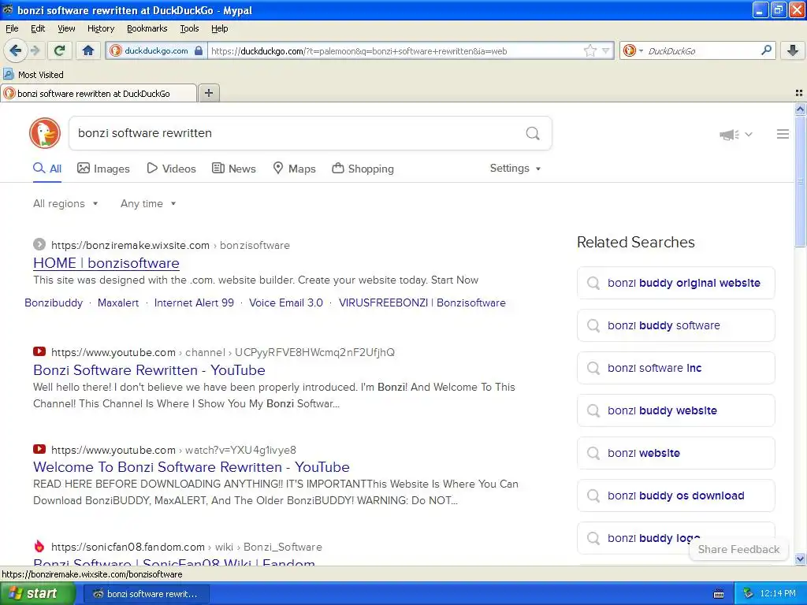Open the Maxalert sitelink
Viewport: 807px width, 605px height.
tap(118, 303)
